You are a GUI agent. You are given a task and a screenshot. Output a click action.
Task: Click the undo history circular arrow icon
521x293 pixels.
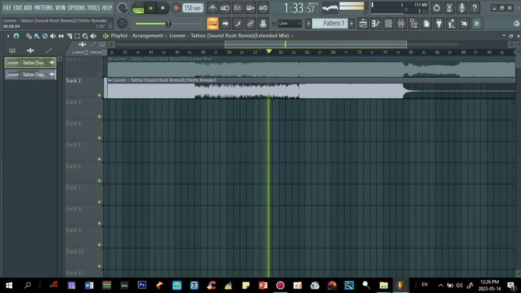(436, 8)
